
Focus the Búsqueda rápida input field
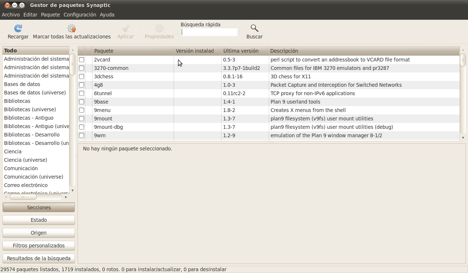(210, 32)
